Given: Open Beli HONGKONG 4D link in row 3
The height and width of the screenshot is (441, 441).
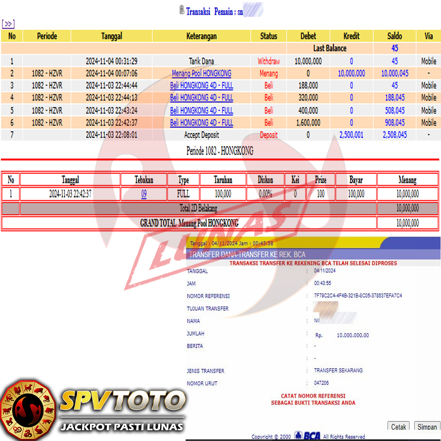Looking at the screenshot, I should point(202,86).
